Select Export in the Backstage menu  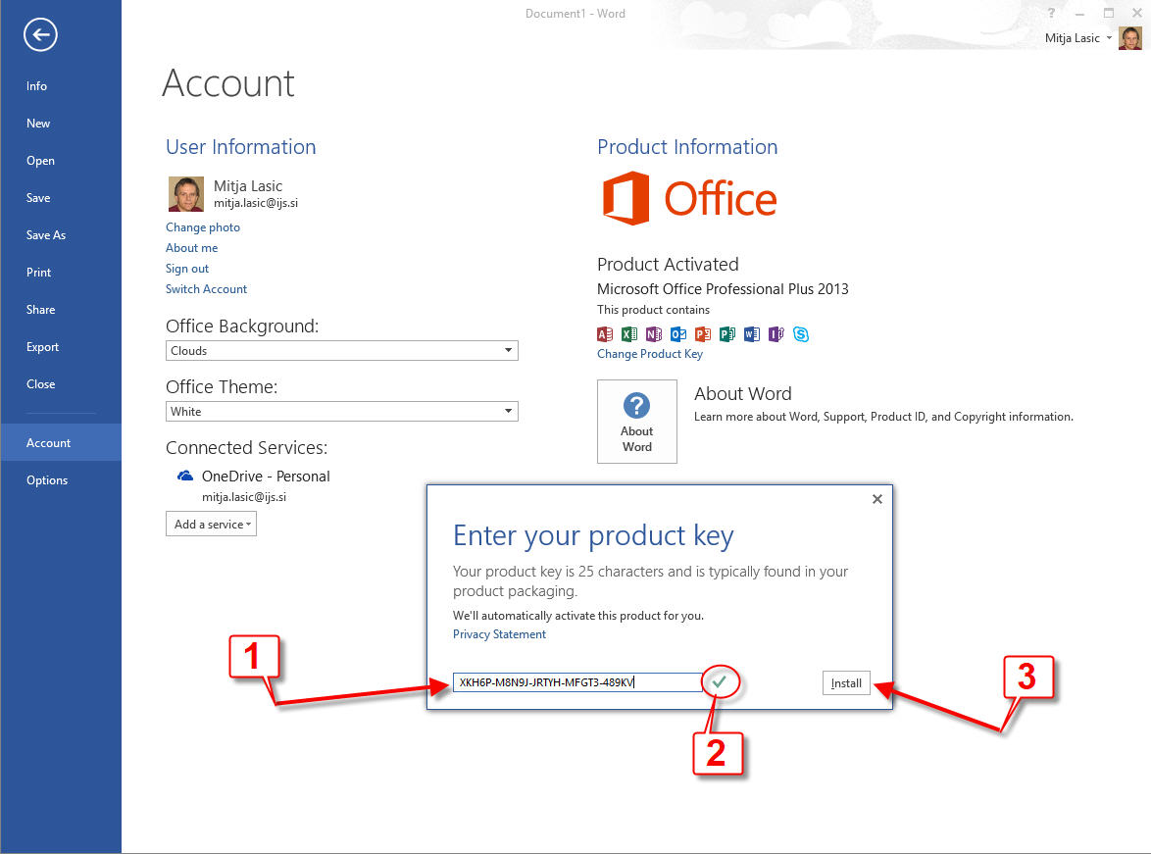[42, 347]
